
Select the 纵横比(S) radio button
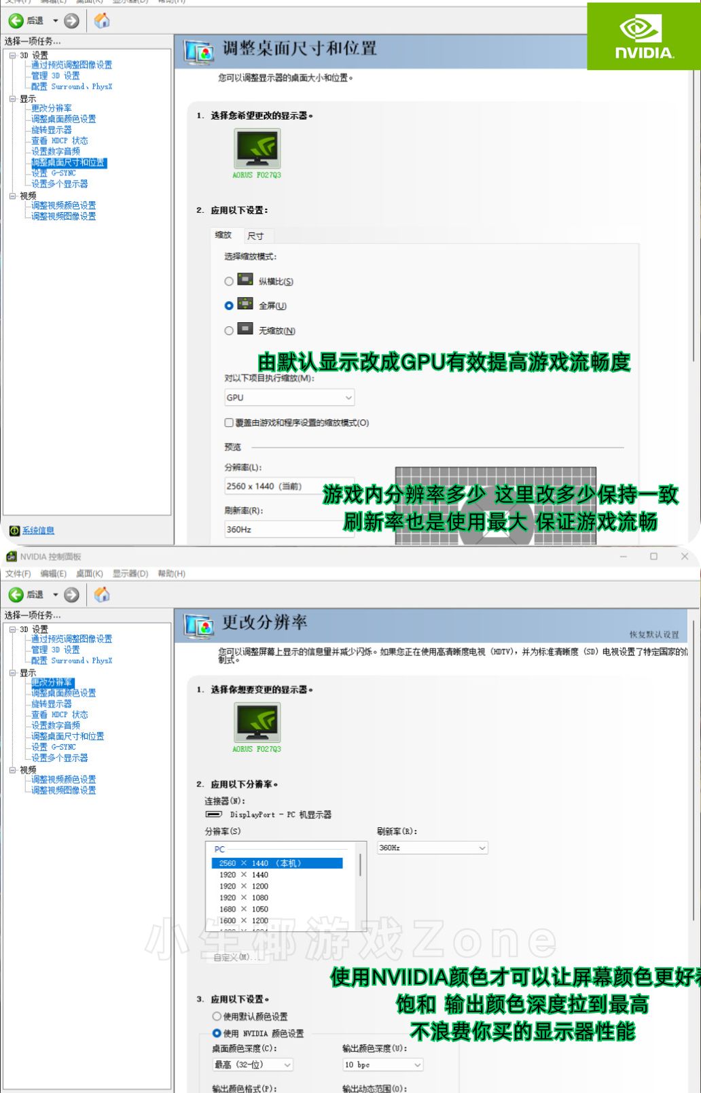229,281
